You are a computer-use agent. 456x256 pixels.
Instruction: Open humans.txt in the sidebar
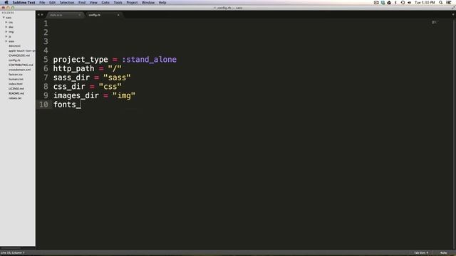16,79
